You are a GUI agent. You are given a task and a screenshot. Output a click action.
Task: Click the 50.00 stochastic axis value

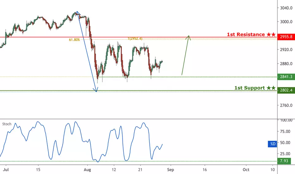285,143
